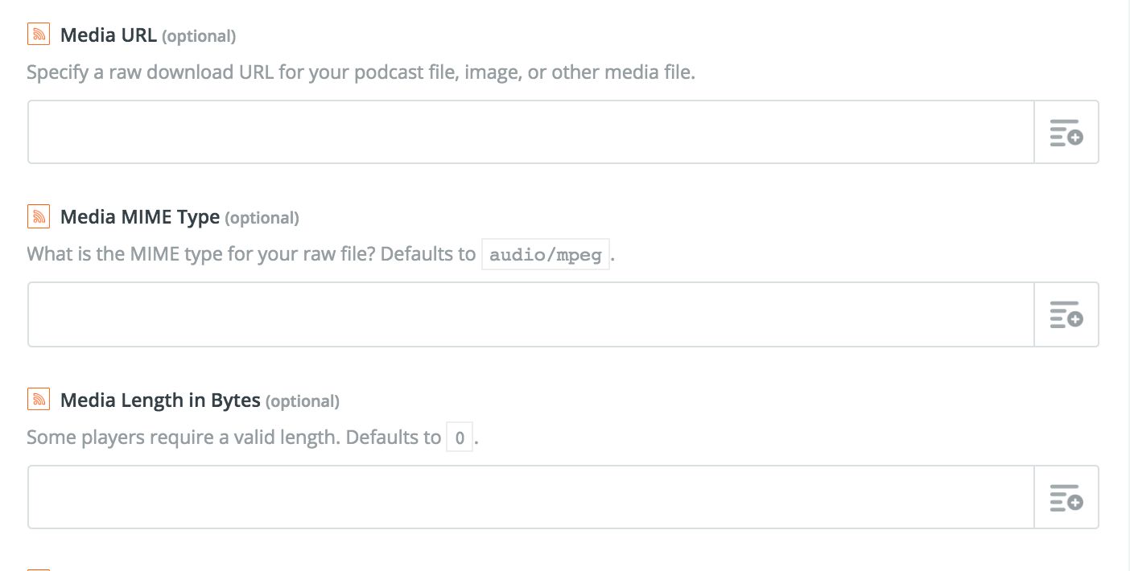1130x571 pixels.
Task: Click the optional tag next to Media MIME Type
Action: tap(262, 218)
